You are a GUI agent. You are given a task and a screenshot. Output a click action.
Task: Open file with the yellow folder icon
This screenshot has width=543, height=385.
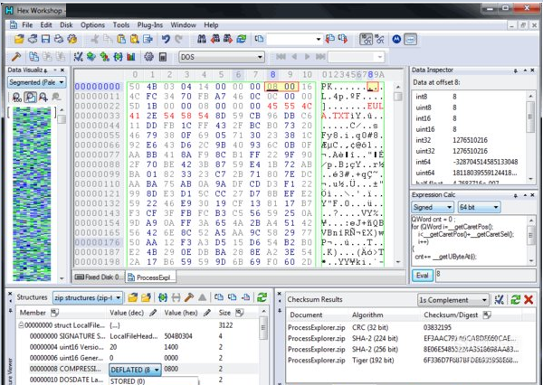(19, 39)
